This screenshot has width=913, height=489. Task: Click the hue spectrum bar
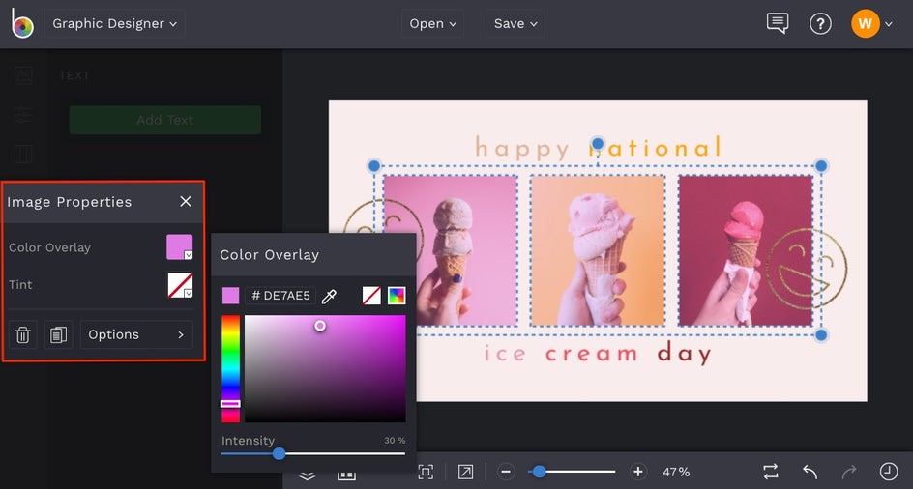pyautogui.click(x=230, y=368)
